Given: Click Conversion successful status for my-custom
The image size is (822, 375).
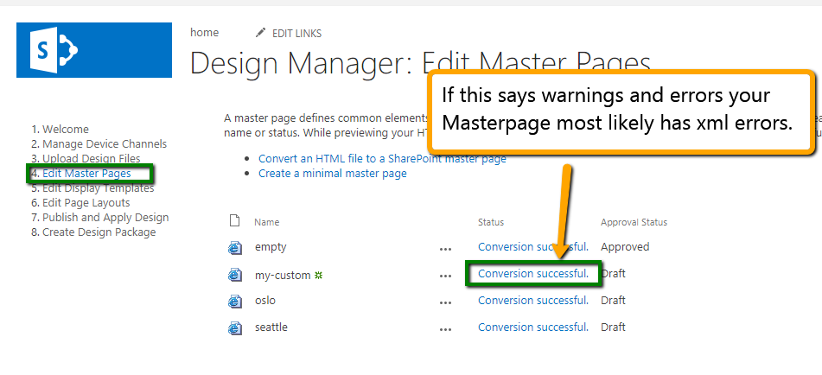Looking at the screenshot, I should [533, 273].
